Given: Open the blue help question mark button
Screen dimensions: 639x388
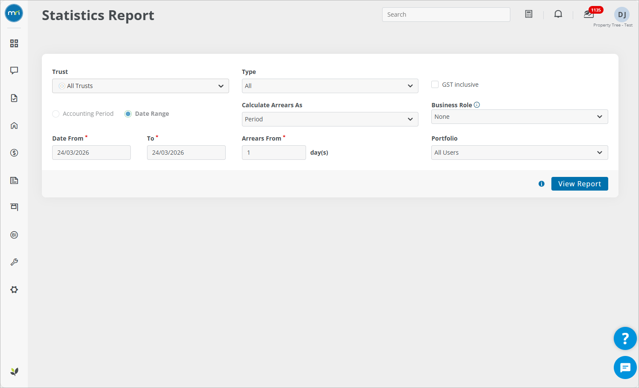Looking at the screenshot, I should 625,338.
